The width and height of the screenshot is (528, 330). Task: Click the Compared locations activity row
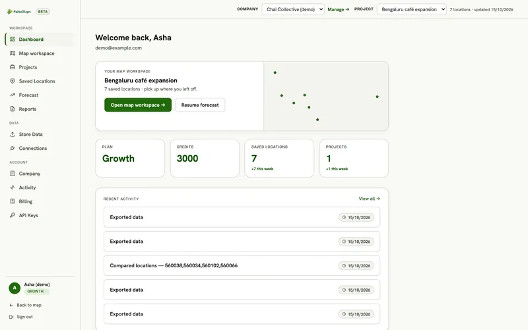point(242,266)
